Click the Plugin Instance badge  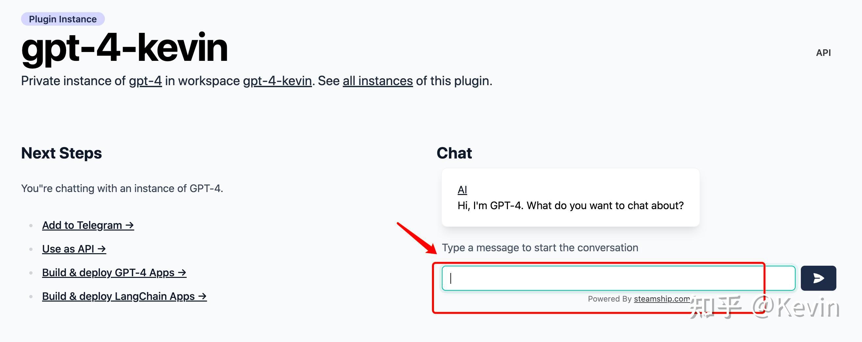[x=62, y=19]
